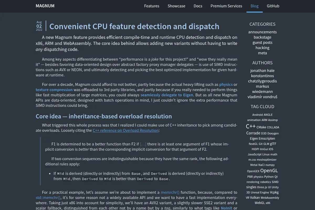Open the animation tag

254,120
